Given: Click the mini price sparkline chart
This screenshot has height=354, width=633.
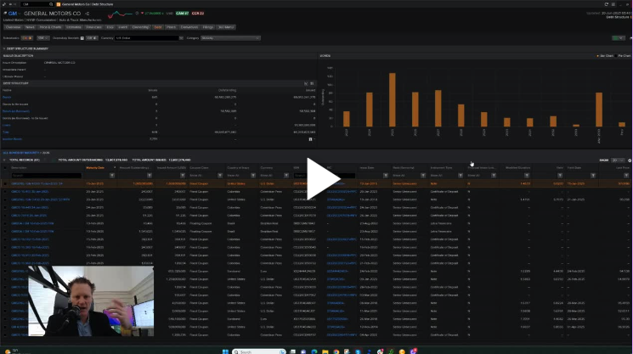Looking at the screenshot, I should pos(120,14).
